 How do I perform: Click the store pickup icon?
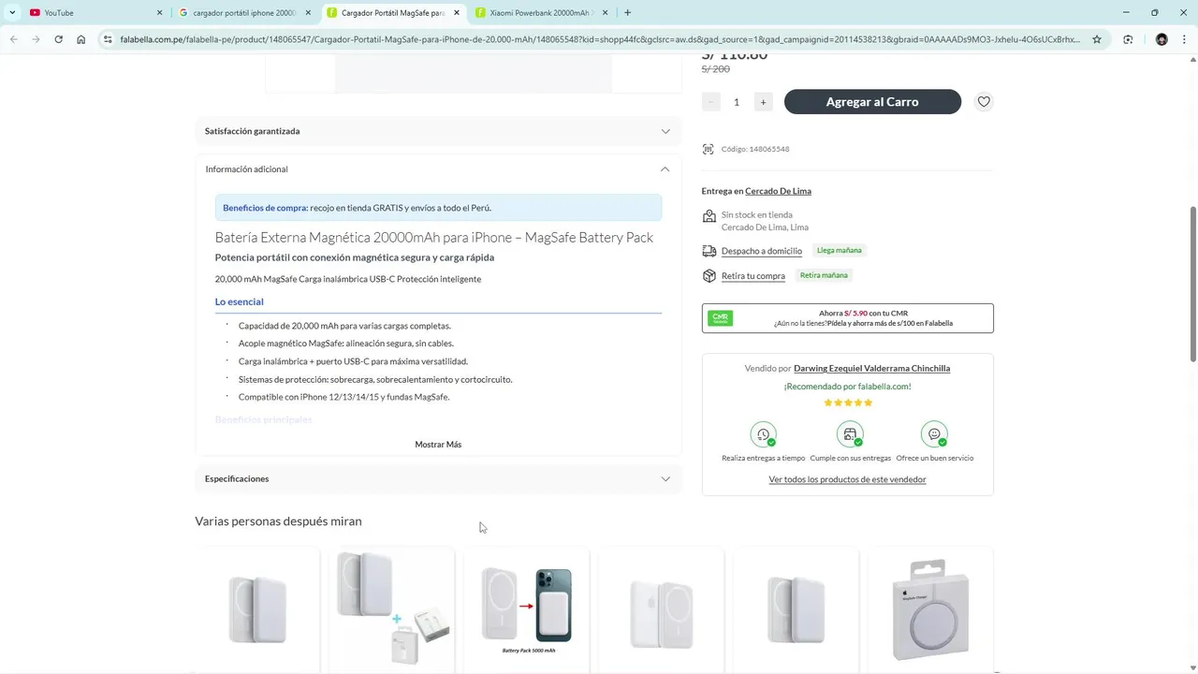pyautogui.click(x=709, y=216)
